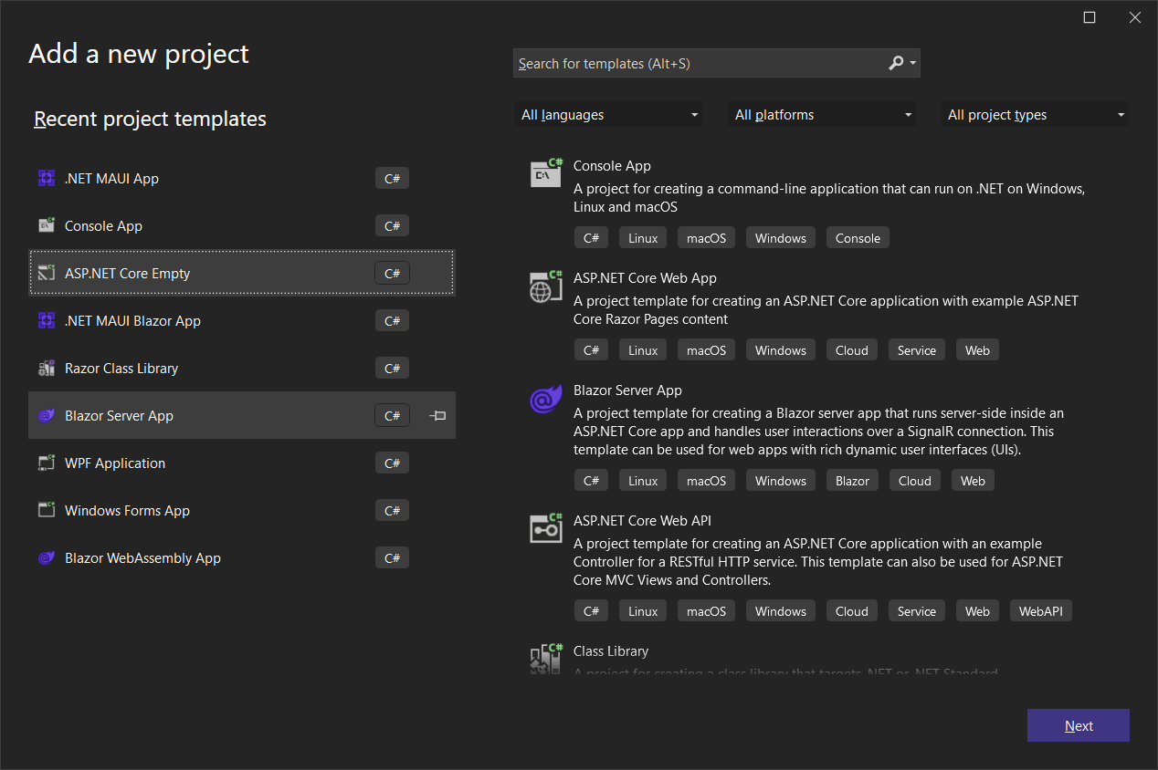The width and height of the screenshot is (1158, 770).
Task: Select Console App title in results list
Action: (612, 166)
